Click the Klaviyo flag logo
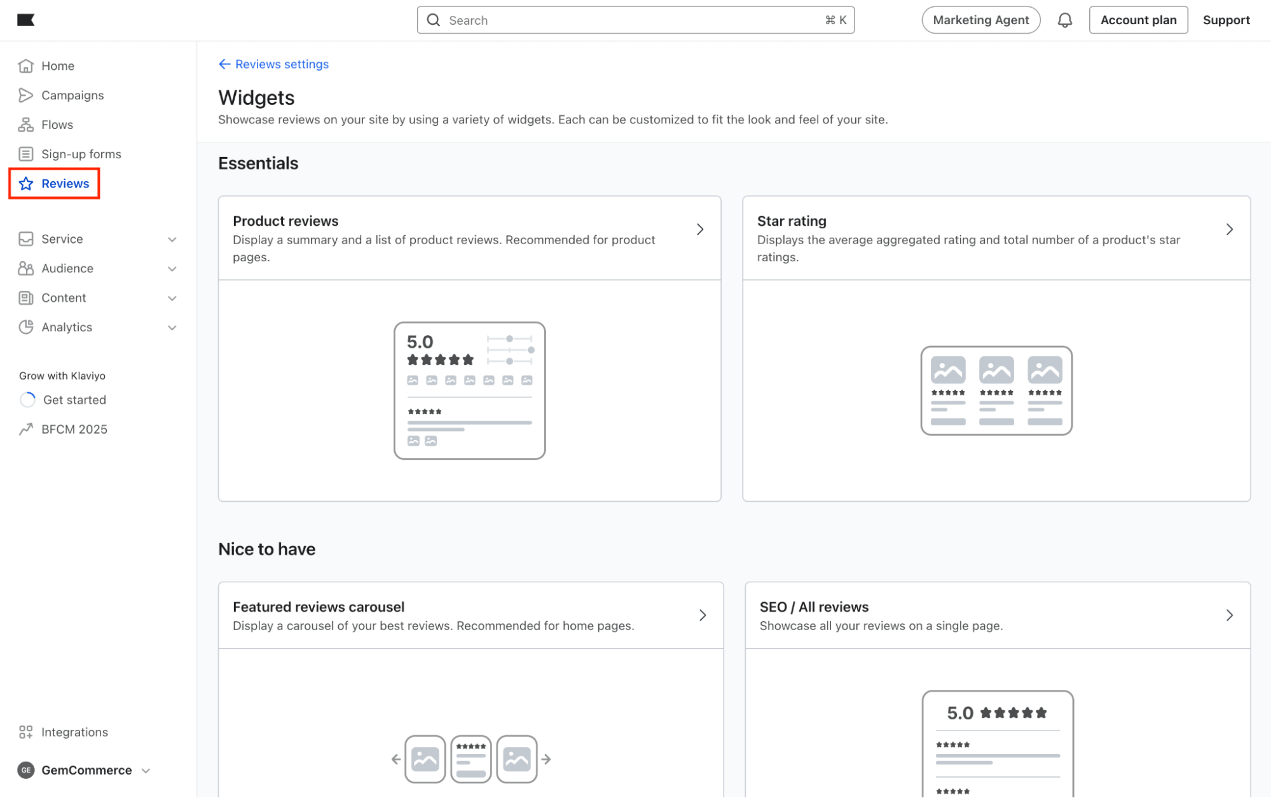1271x798 pixels. (x=26, y=20)
